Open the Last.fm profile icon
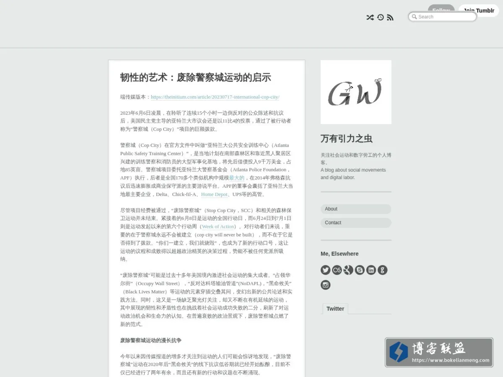The height and width of the screenshot is (377, 503). 337,270
